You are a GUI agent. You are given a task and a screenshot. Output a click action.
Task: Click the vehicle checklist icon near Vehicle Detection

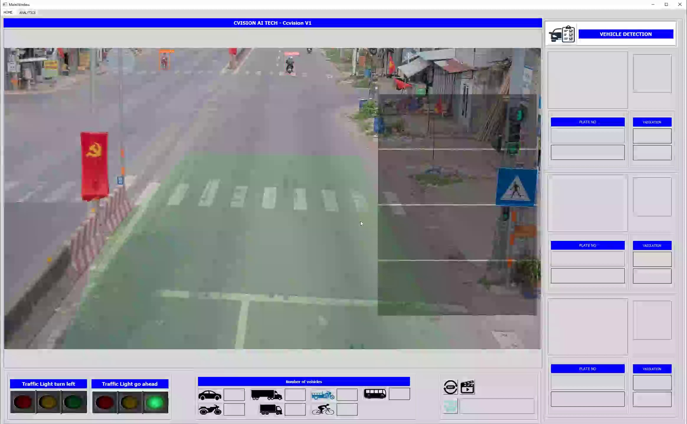pyautogui.click(x=562, y=34)
